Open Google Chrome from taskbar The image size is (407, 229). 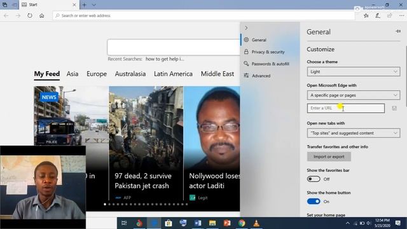[242, 223]
